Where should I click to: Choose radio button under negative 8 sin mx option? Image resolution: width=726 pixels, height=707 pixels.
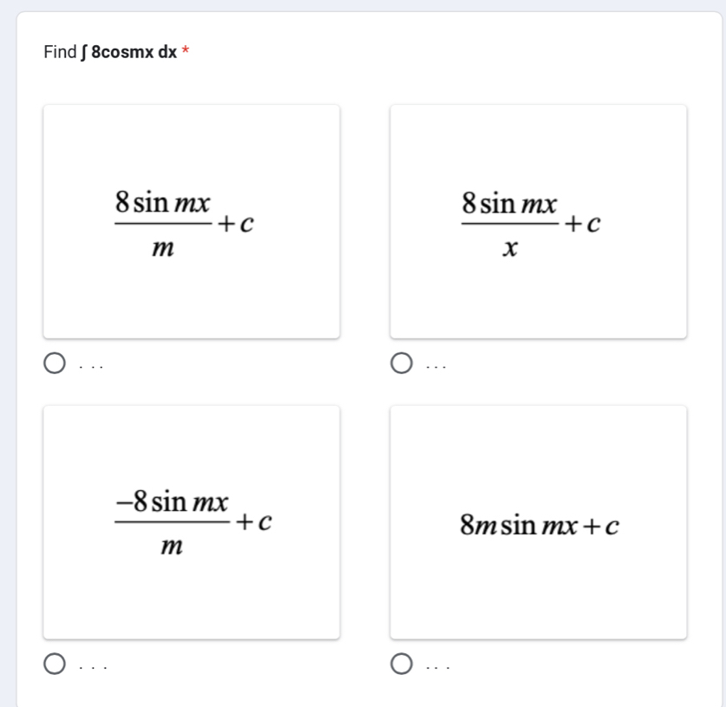point(55,664)
